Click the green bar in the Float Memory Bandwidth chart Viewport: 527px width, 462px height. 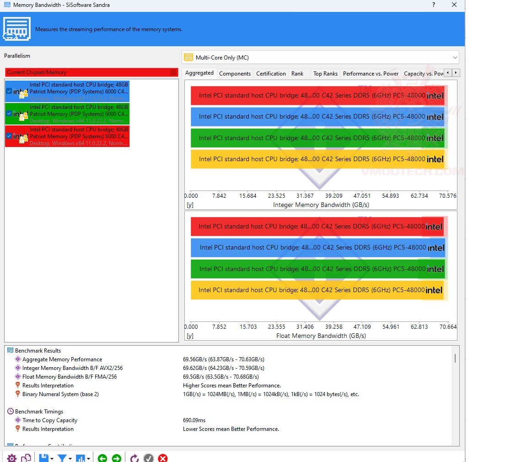click(318, 269)
